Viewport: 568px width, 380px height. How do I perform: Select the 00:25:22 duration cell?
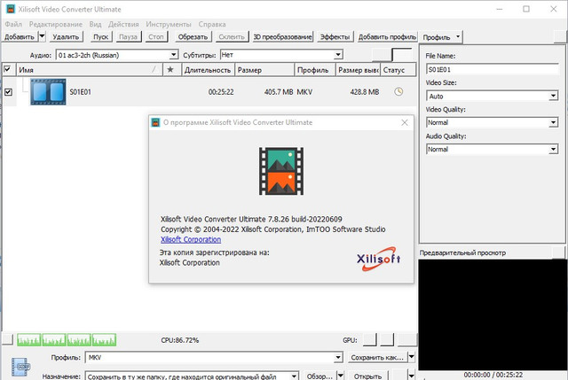(221, 92)
